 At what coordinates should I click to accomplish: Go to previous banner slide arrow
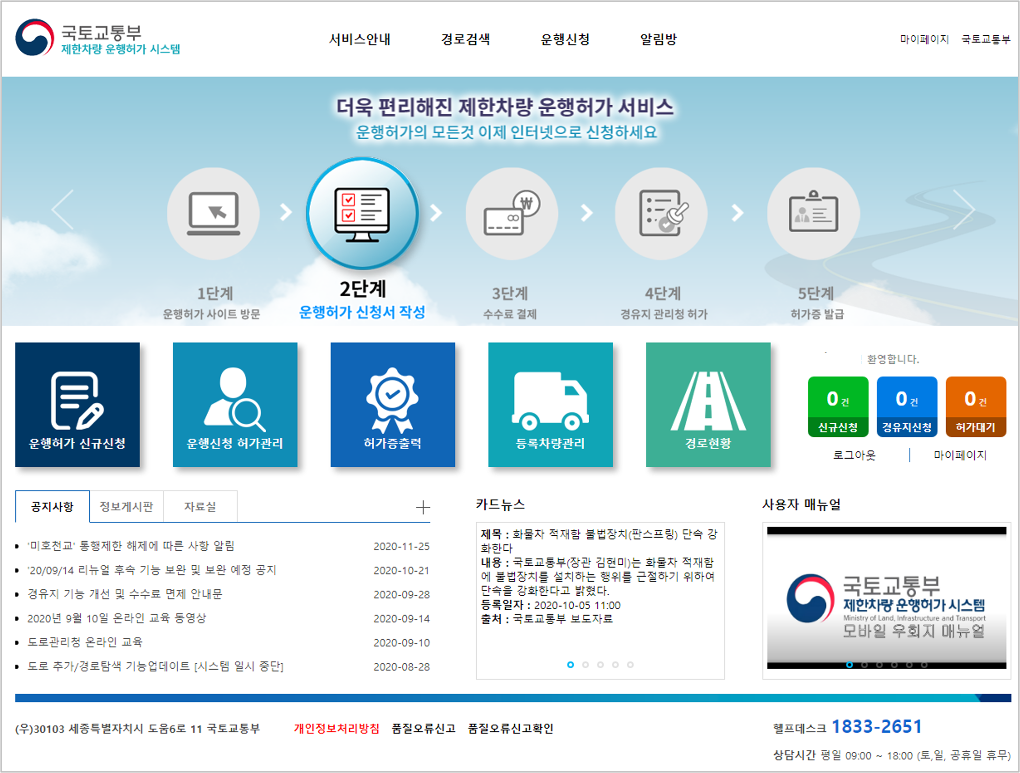(63, 209)
